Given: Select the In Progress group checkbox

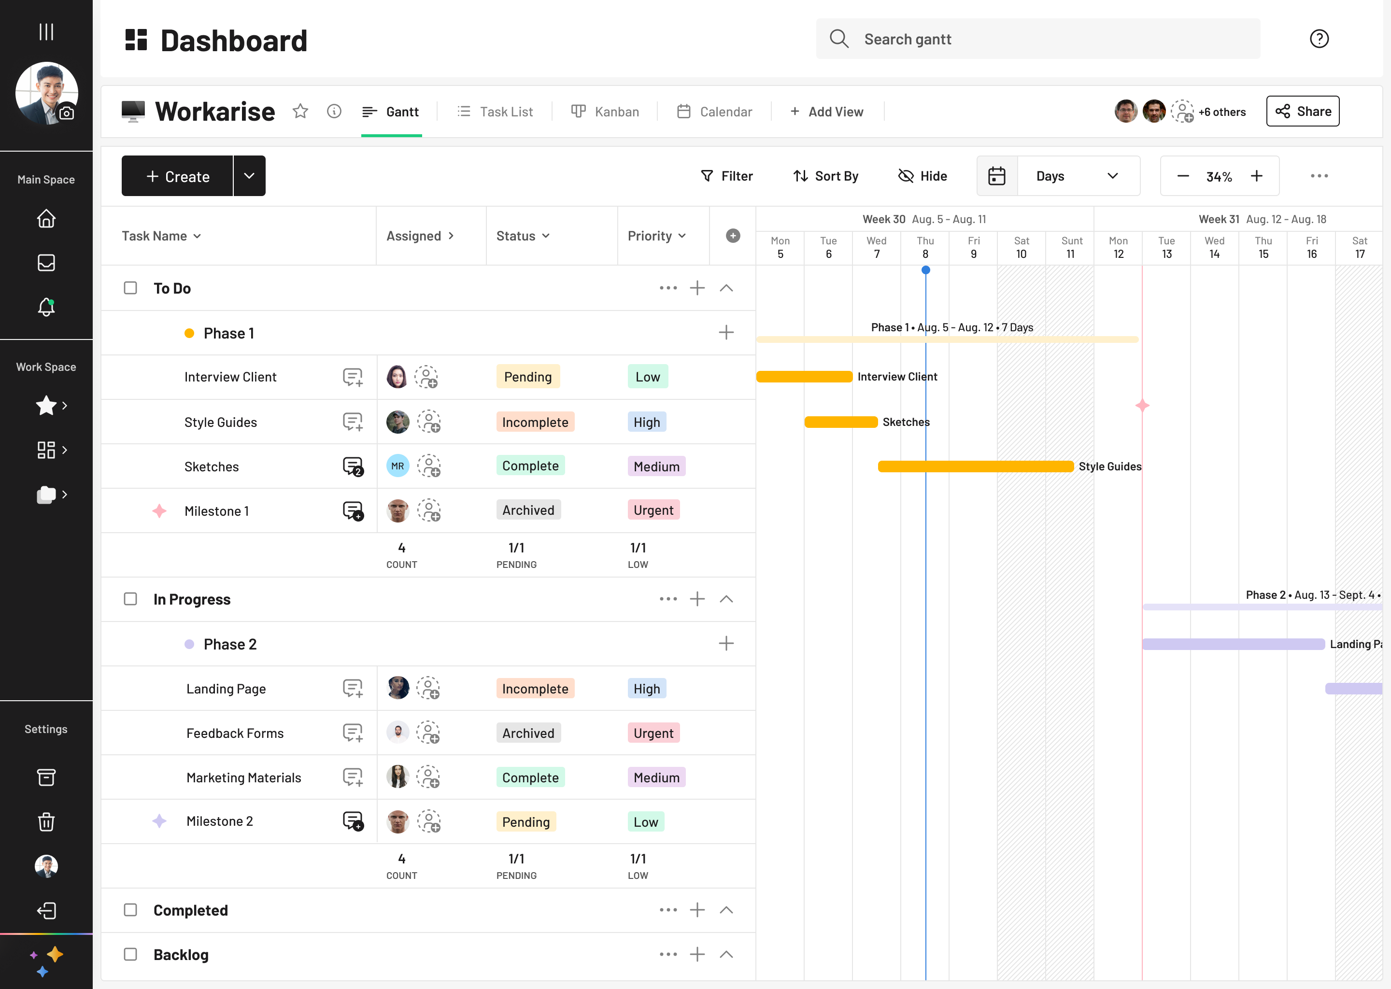Looking at the screenshot, I should pos(130,599).
